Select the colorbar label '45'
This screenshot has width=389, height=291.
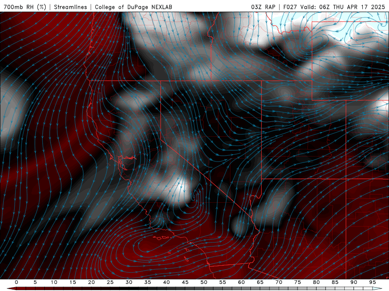[185, 282]
